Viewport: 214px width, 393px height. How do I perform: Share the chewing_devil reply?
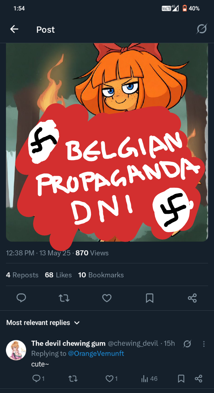tap(198, 378)
